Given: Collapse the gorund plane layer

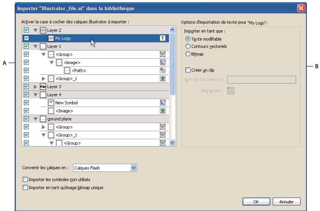Looking at the screenshot, I should pos(36,119).
